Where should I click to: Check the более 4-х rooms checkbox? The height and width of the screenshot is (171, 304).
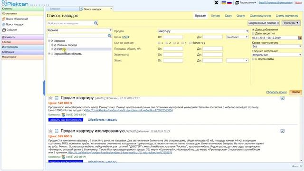pos(190,43)
